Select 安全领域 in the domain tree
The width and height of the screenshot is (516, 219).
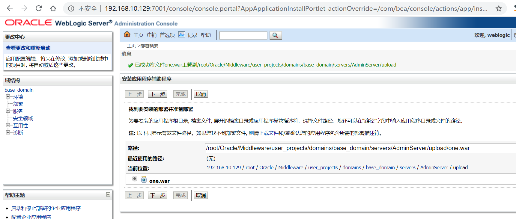[x=23, y=118]
